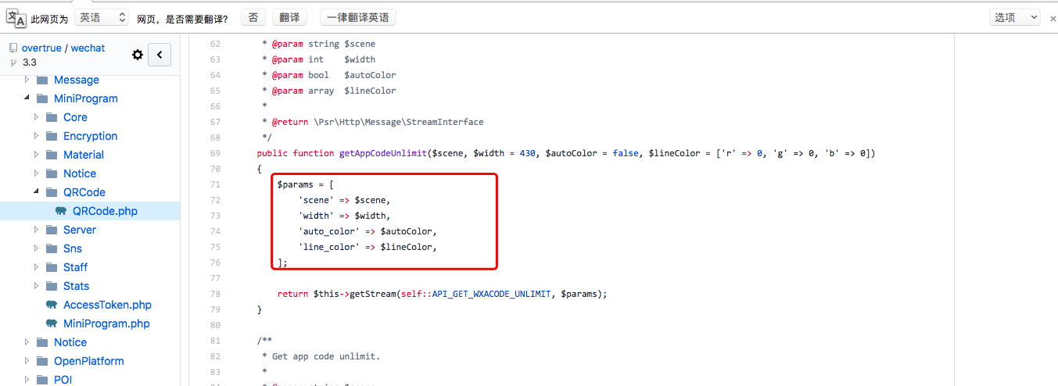Viewport: 1058px width, 386px height.
Task: Open the wechat repository link
Action: (88, 48)
